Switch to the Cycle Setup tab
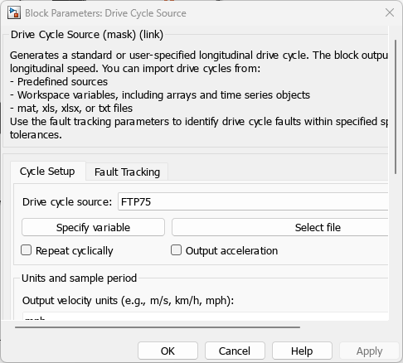Viewport: 403px width, 363px height. [47, 172]
